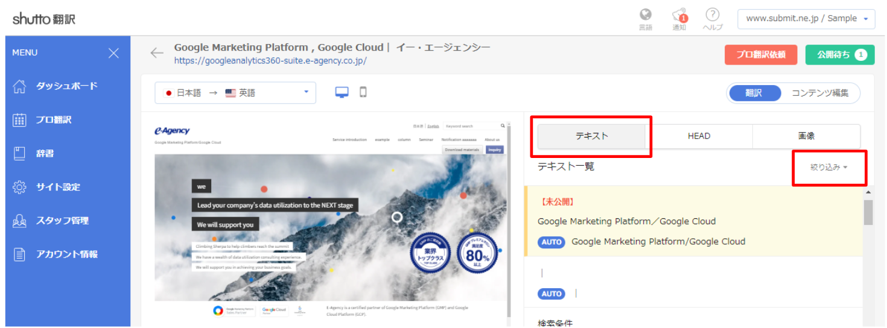Screen dimensions: 887x328
Task: Open the googleanalytics360-suite.e-agency.co.jp URL link
Action: pyautogui.click(x=270, y=60)
